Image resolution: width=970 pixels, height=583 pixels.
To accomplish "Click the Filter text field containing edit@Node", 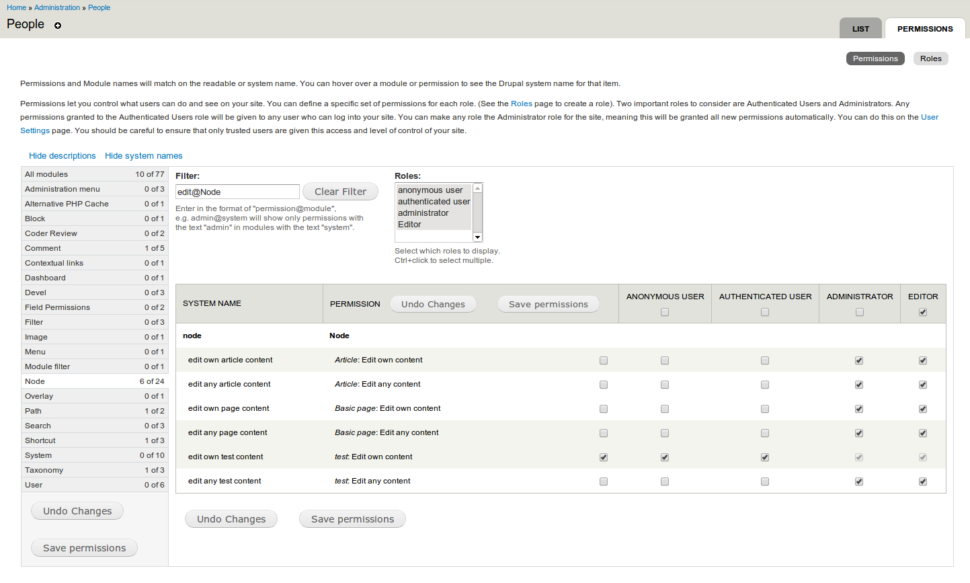I will click(237, 192).
